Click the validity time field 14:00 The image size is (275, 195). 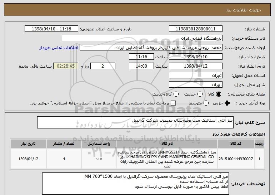(141, 66)
